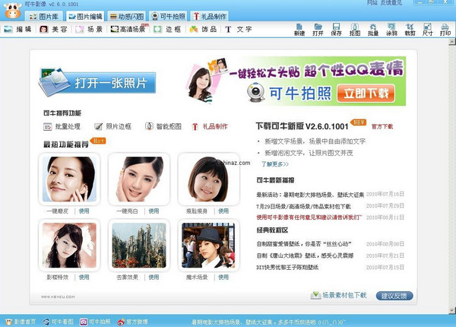Select the 一键亮白 thumbnail

[139, 179]
